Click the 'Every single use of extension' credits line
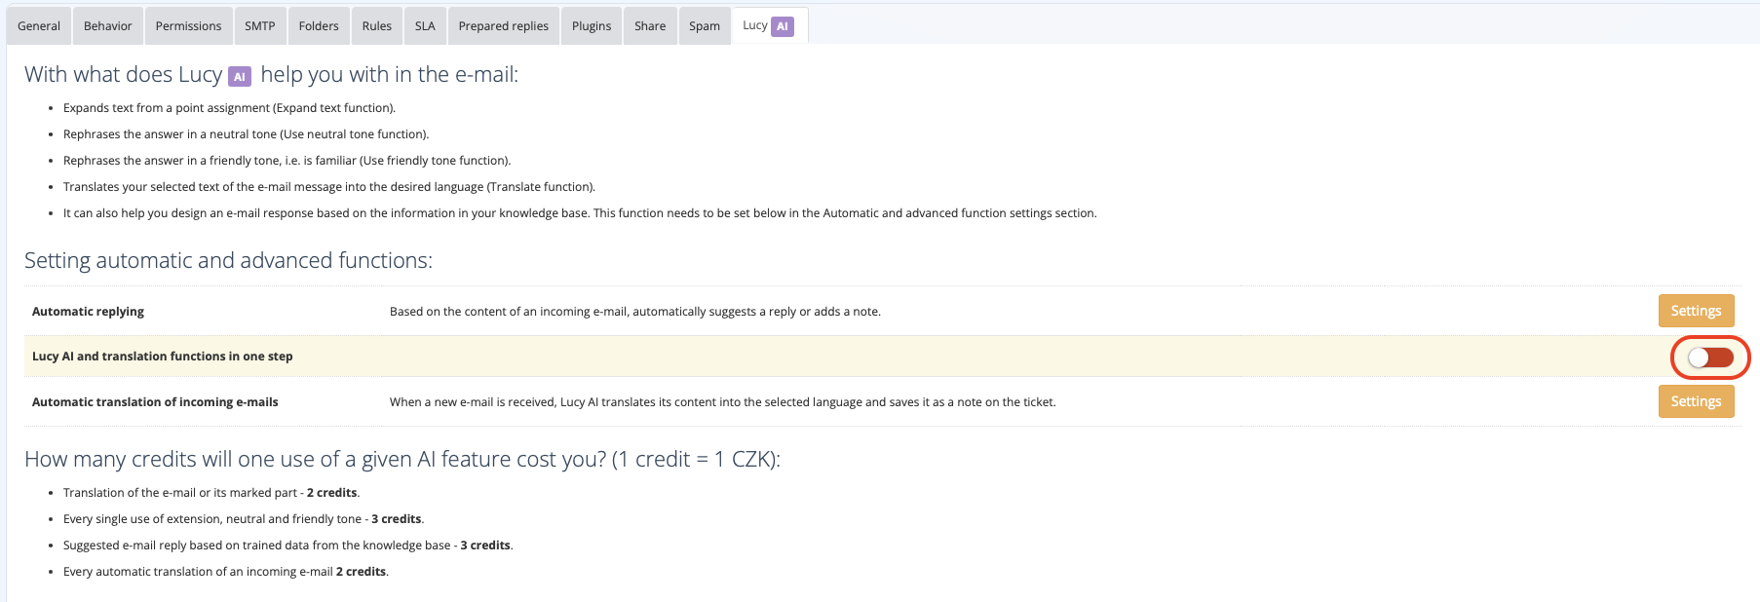Screen dimensions: 1760x602 coord(244,519)
